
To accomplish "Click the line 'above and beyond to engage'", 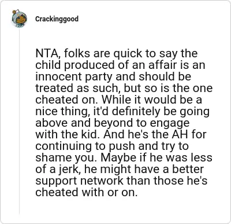I will [113, 123].
